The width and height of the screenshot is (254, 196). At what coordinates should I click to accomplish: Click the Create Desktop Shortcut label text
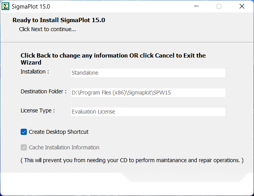[58, 132]
